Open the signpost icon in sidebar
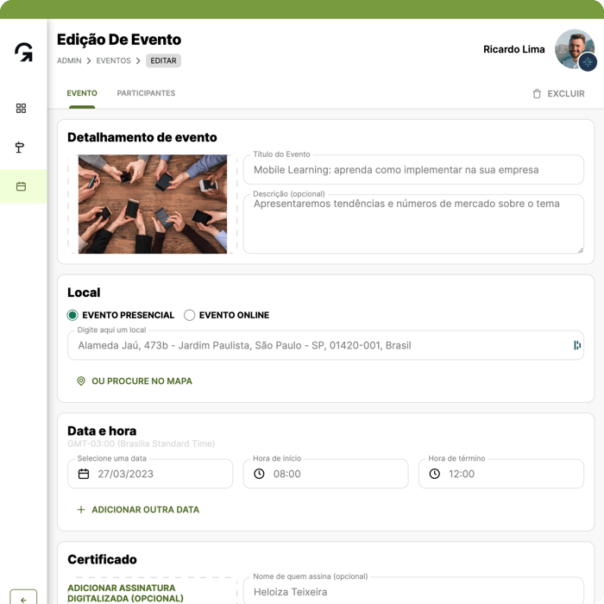Viewport: 604px width, 604px height. pos(20,148)
